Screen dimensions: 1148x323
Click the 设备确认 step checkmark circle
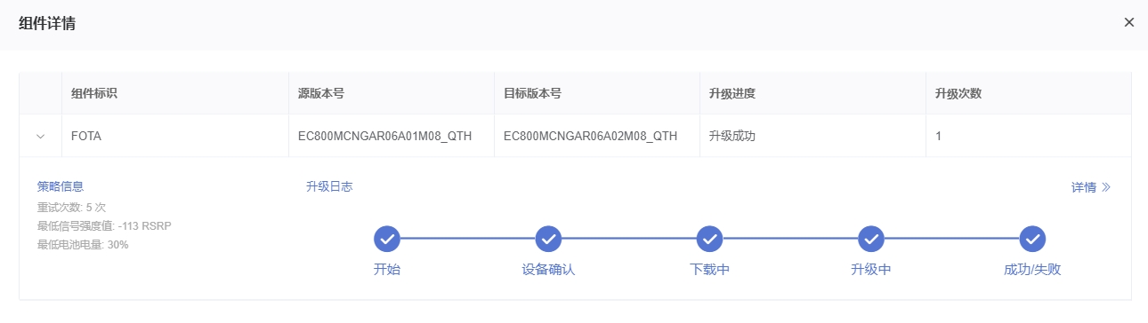click(x=548, y=239)
